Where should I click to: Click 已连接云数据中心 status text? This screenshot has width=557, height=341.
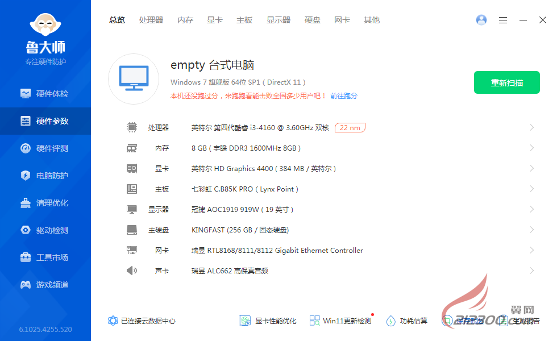148,321
